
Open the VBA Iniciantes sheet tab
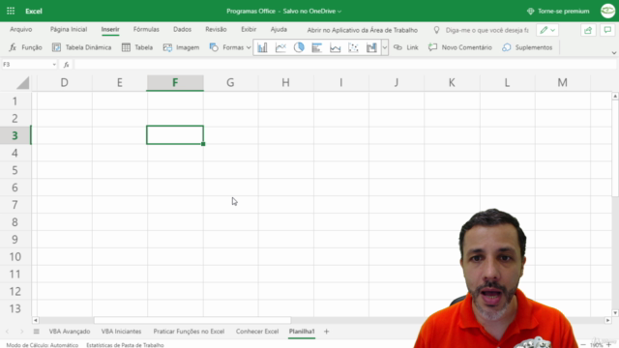click(x=121, y=332)
